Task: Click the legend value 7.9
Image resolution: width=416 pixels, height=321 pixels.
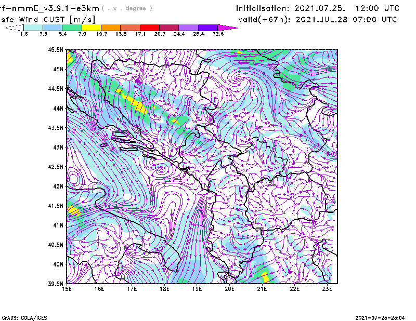Action: pyautogui.click(x=82, y=34)
